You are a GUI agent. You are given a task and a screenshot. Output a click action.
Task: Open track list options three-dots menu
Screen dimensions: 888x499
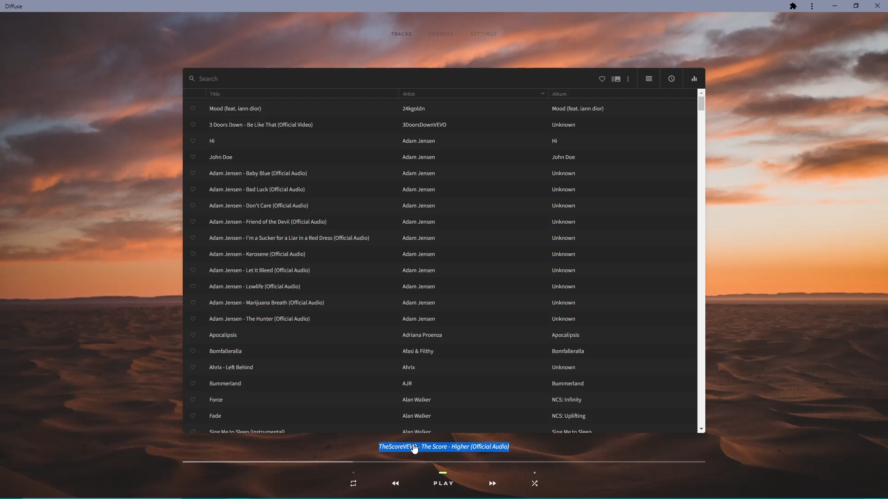tap(628, 79)
